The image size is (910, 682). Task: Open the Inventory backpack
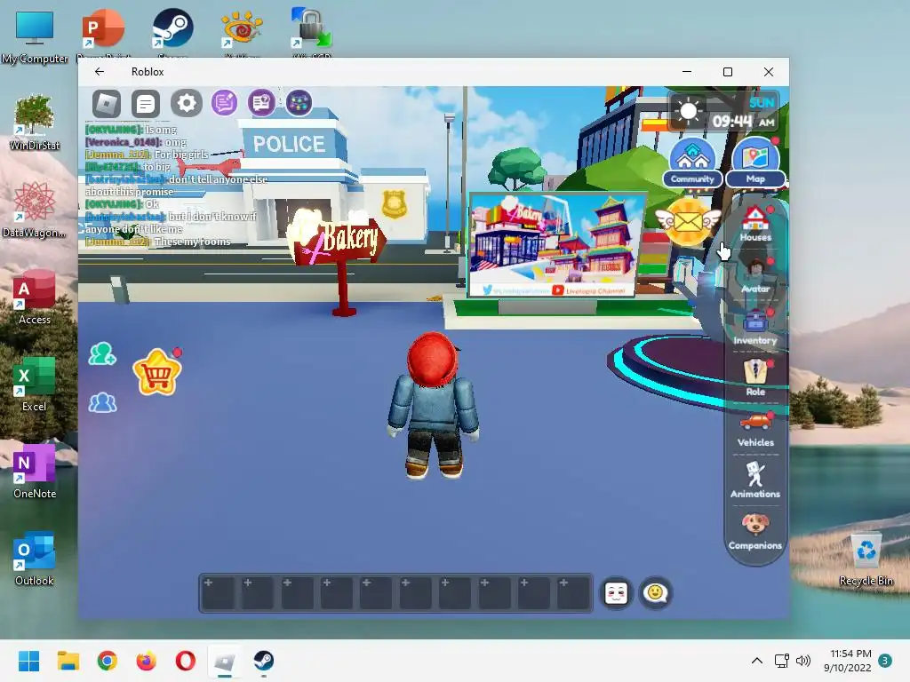click(755, 328)
